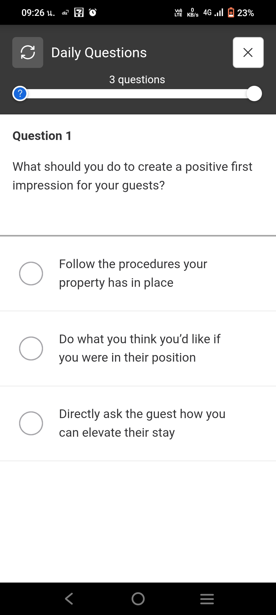
Task: Open recent apps with three-line icon
Action: pyautogui.click(x=207, y=599)
